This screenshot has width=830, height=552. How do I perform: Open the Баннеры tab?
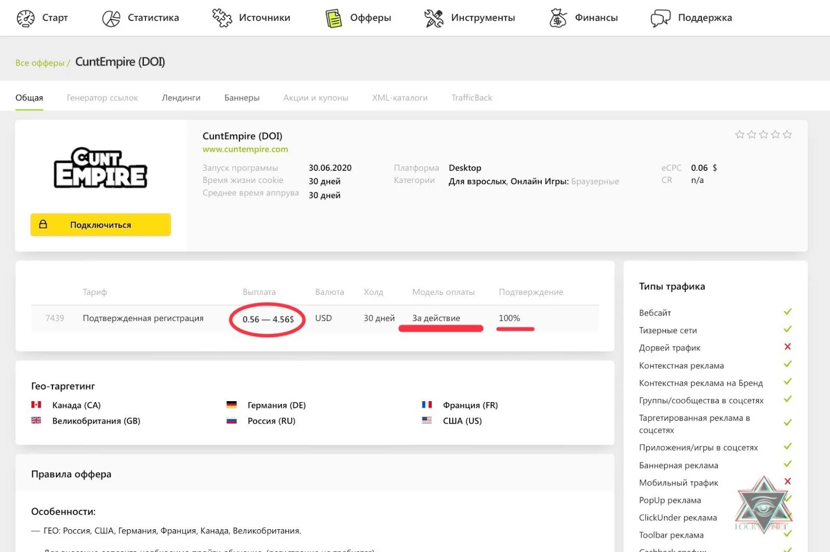click(x=242, y=98)
